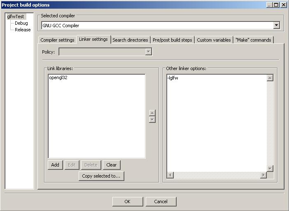Open the Pre/post build steps tab
The height and width of the screenshot is (211, 289).
(172, 40)
